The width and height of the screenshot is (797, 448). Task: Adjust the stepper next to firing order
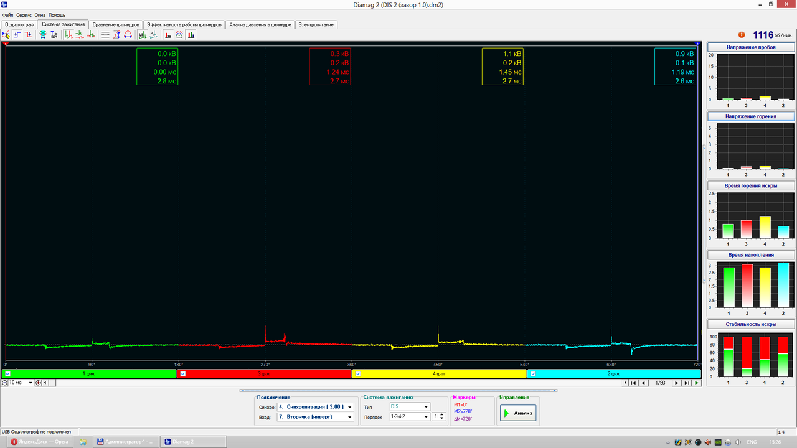click(443, 417)
